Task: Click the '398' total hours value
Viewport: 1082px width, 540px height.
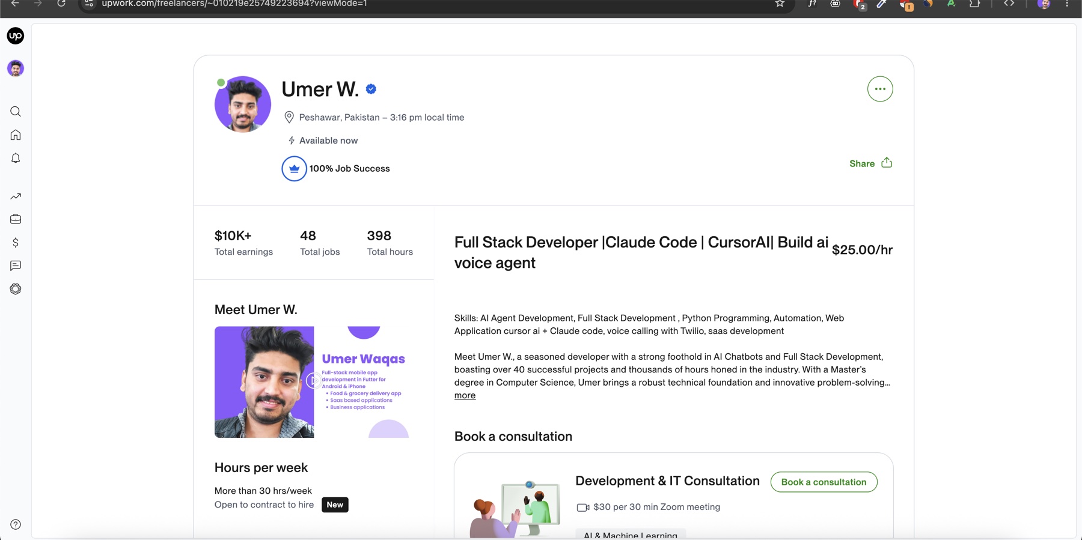Action: 379,235
